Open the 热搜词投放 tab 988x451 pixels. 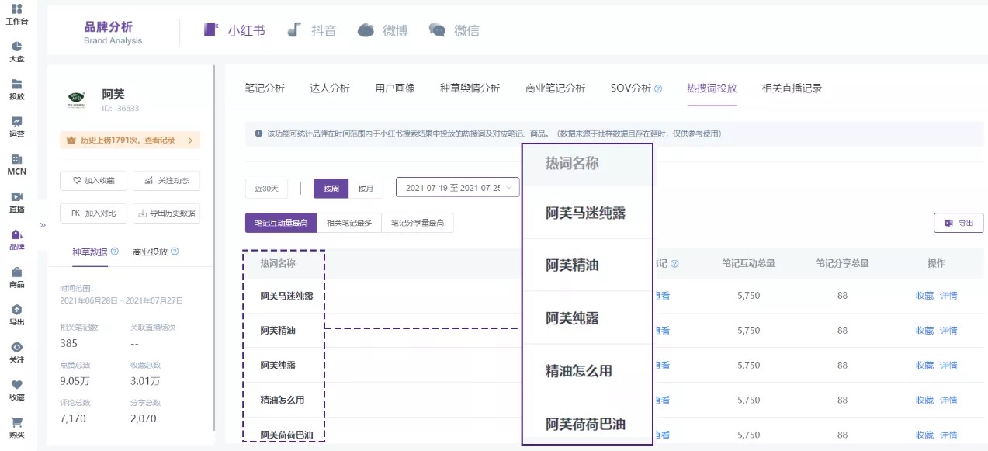(712, 88)
